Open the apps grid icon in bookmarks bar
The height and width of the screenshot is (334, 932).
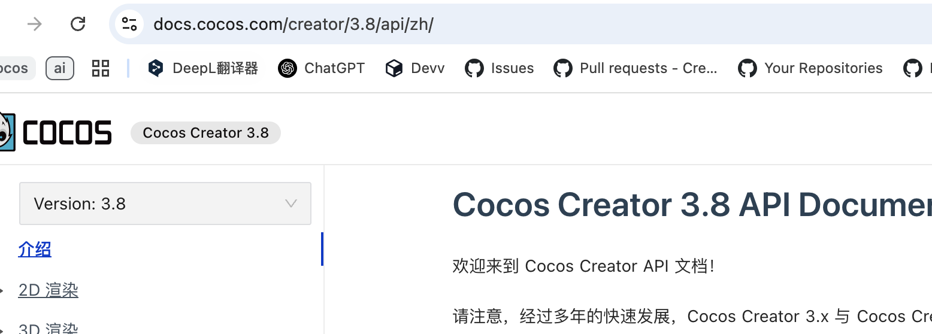101,68
